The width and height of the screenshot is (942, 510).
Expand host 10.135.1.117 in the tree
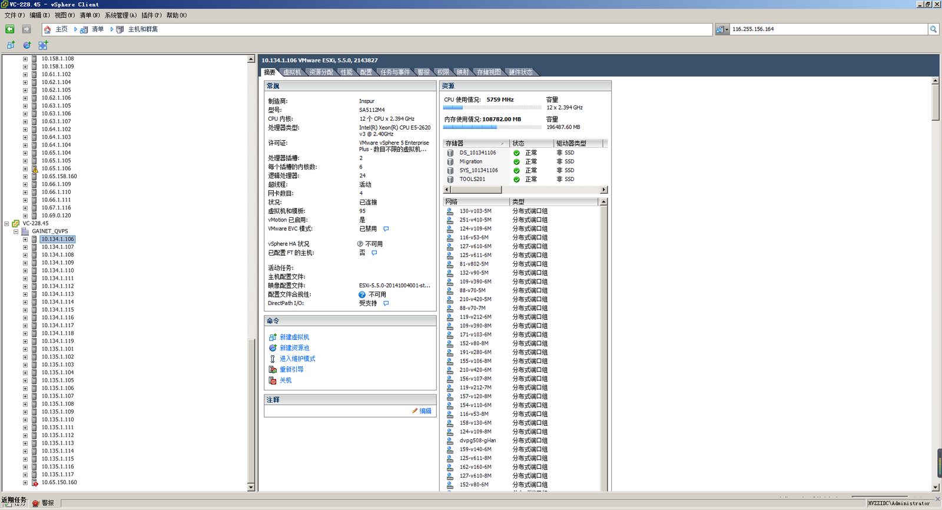tap(25, 475)
